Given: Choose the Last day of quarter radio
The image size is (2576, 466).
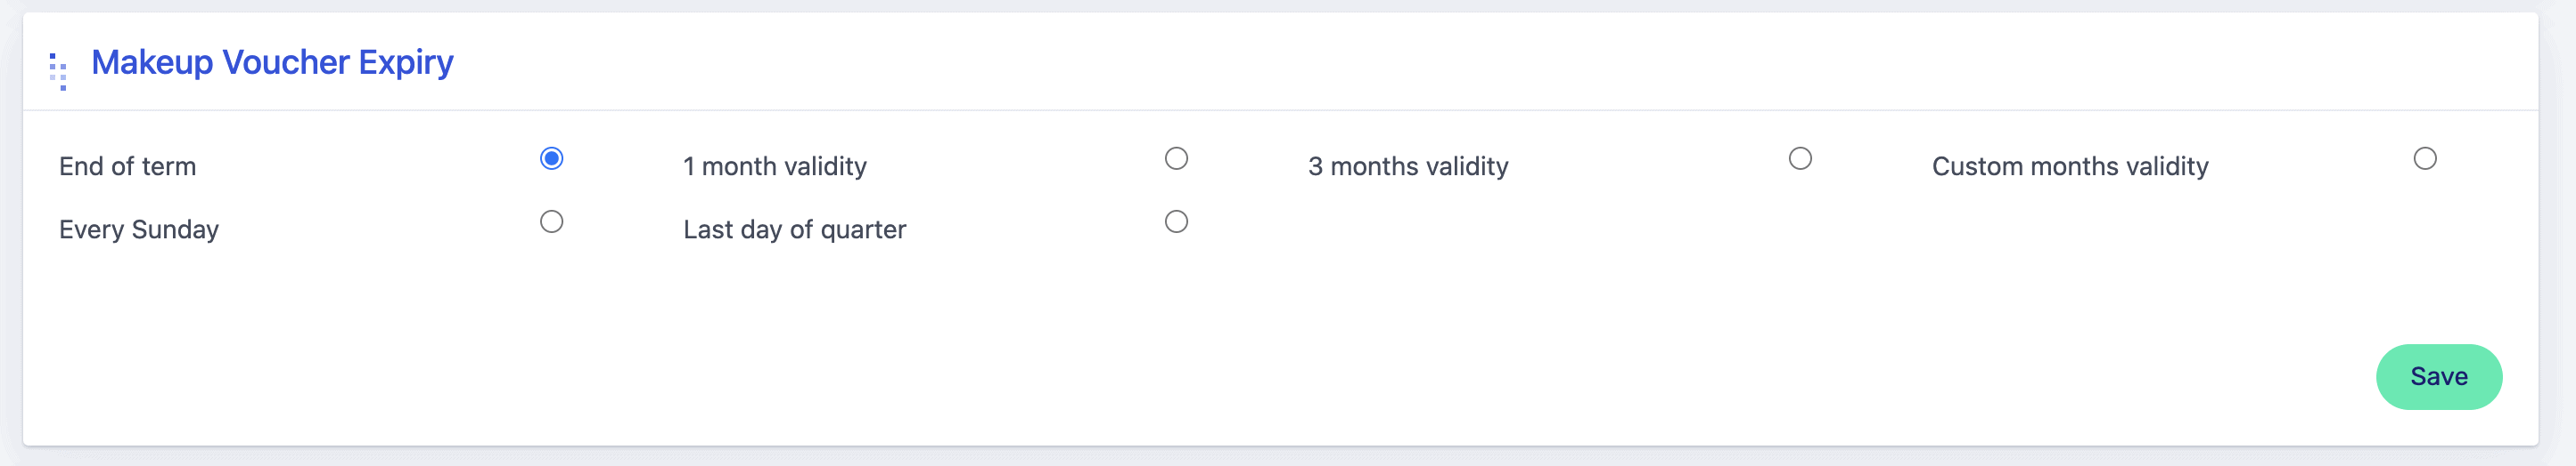Looking at the screenshot, I should tap(1176, 221).
